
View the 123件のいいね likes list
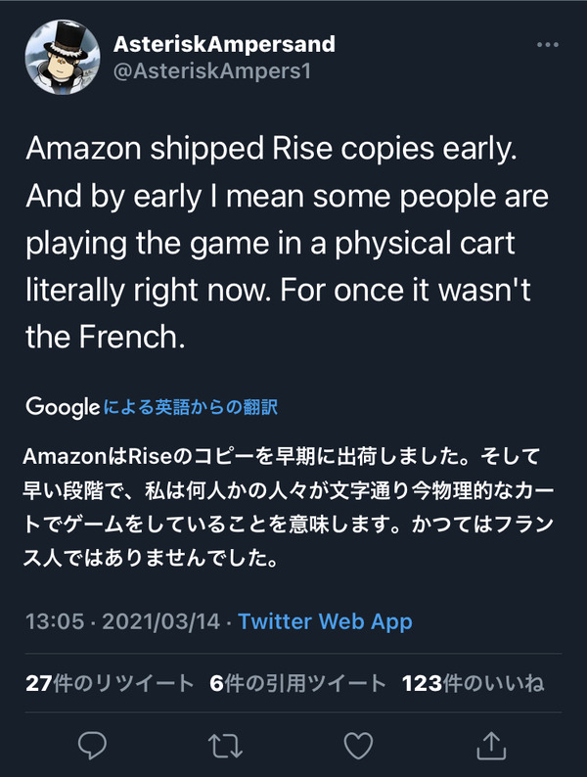pos(473,683)
